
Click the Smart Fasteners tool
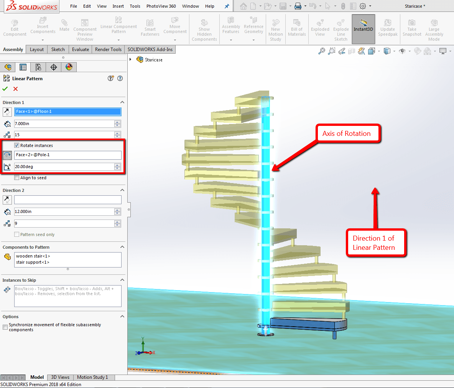150,27
